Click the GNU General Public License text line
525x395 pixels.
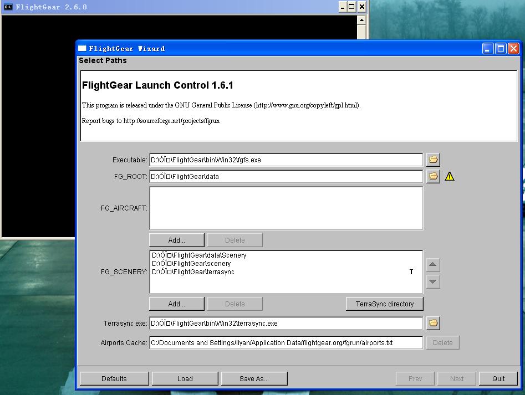pyautogui.click(x=221, y=105)
